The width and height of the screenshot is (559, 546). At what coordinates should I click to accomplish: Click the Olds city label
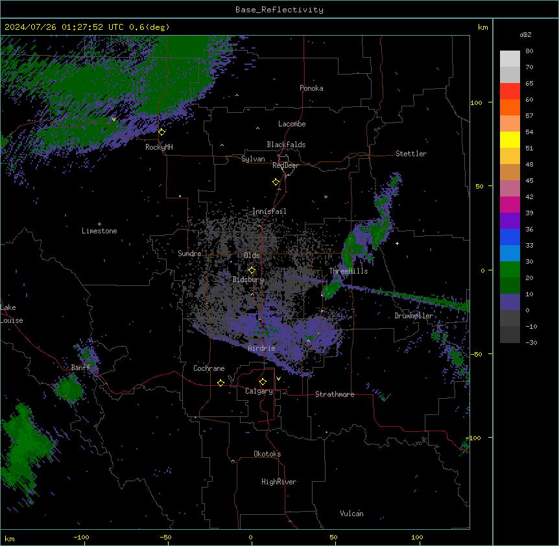click(x=252, y=255)
